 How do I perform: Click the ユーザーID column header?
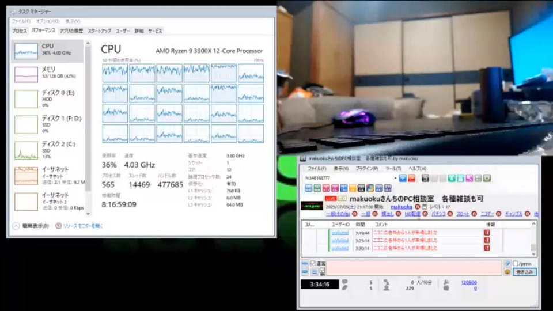pyautogui.click(x=340, y=224)
